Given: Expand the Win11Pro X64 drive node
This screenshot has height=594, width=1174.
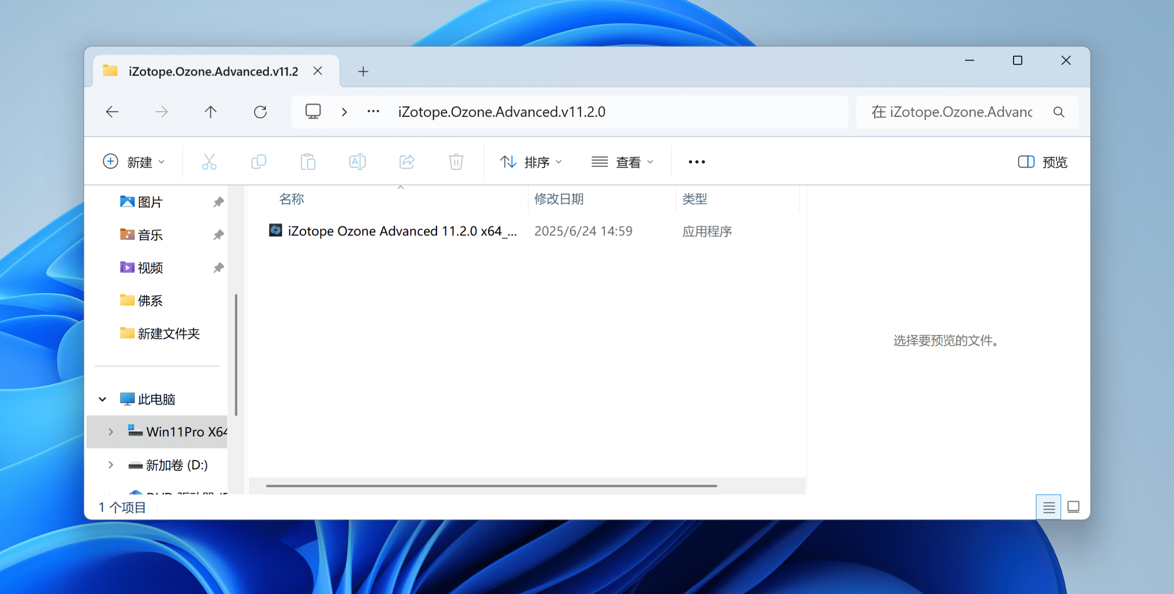Looking at the screenshot, I should pos(111,431).
